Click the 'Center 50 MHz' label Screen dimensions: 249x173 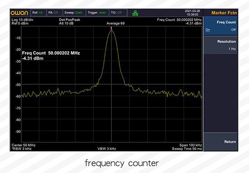coord(24,145)
